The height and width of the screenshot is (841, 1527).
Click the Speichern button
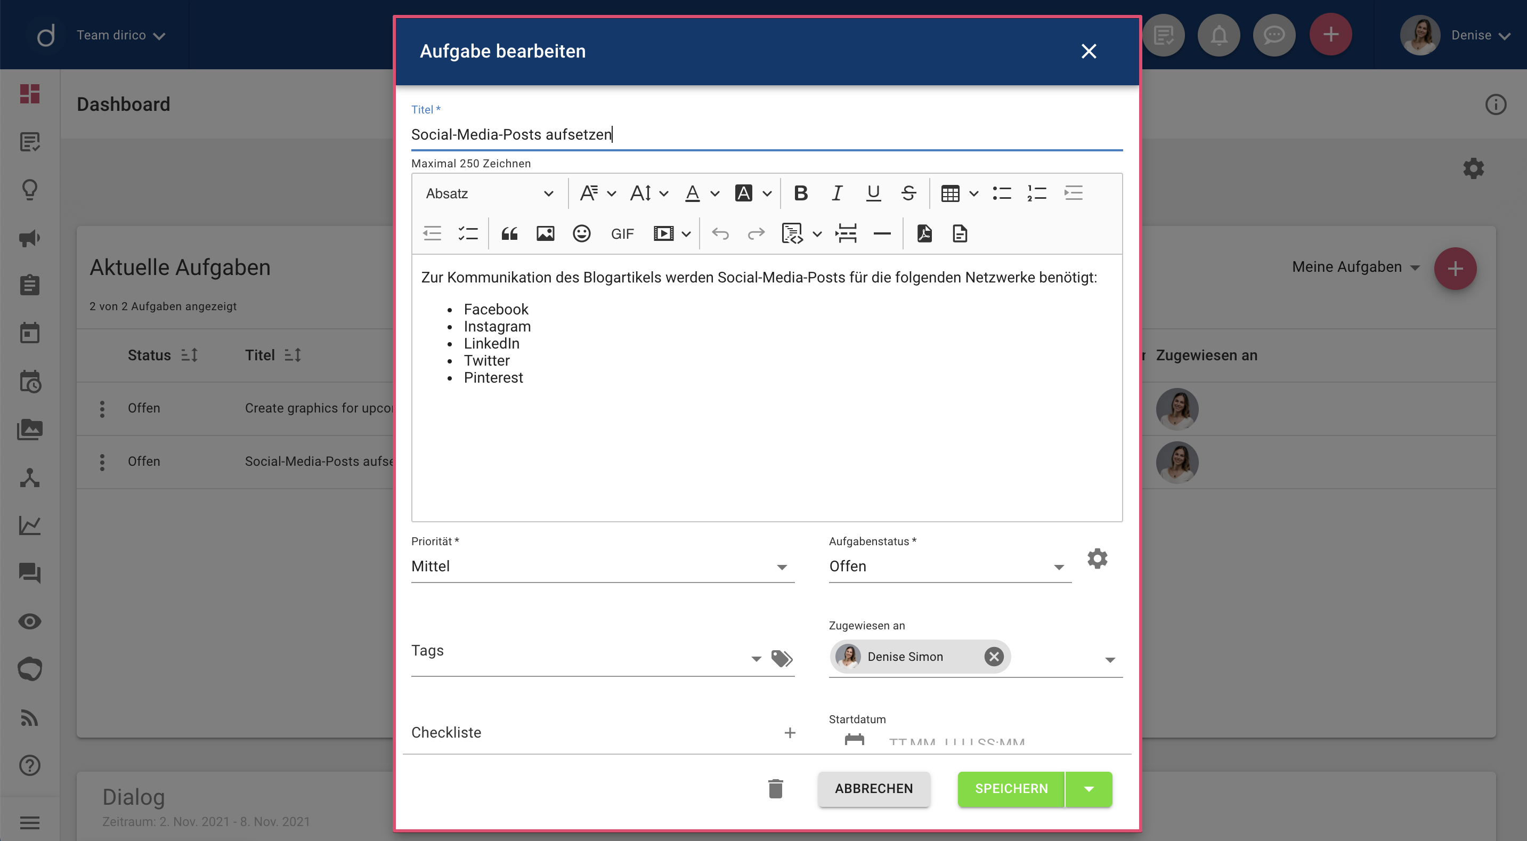(x=1011, y=789)
